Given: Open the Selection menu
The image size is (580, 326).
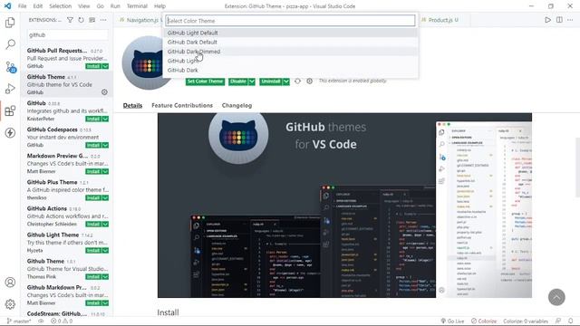Looking at the screenshot, I should [61, 6].
